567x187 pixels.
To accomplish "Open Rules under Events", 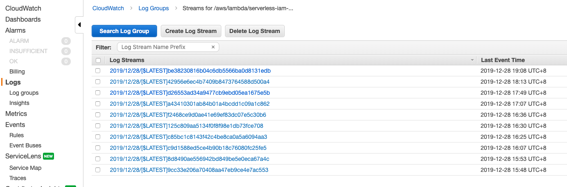I will [x=17, y=135].
